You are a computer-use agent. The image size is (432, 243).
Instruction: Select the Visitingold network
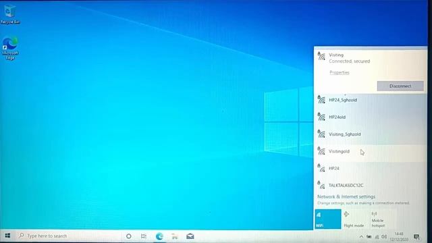[371, 151]
